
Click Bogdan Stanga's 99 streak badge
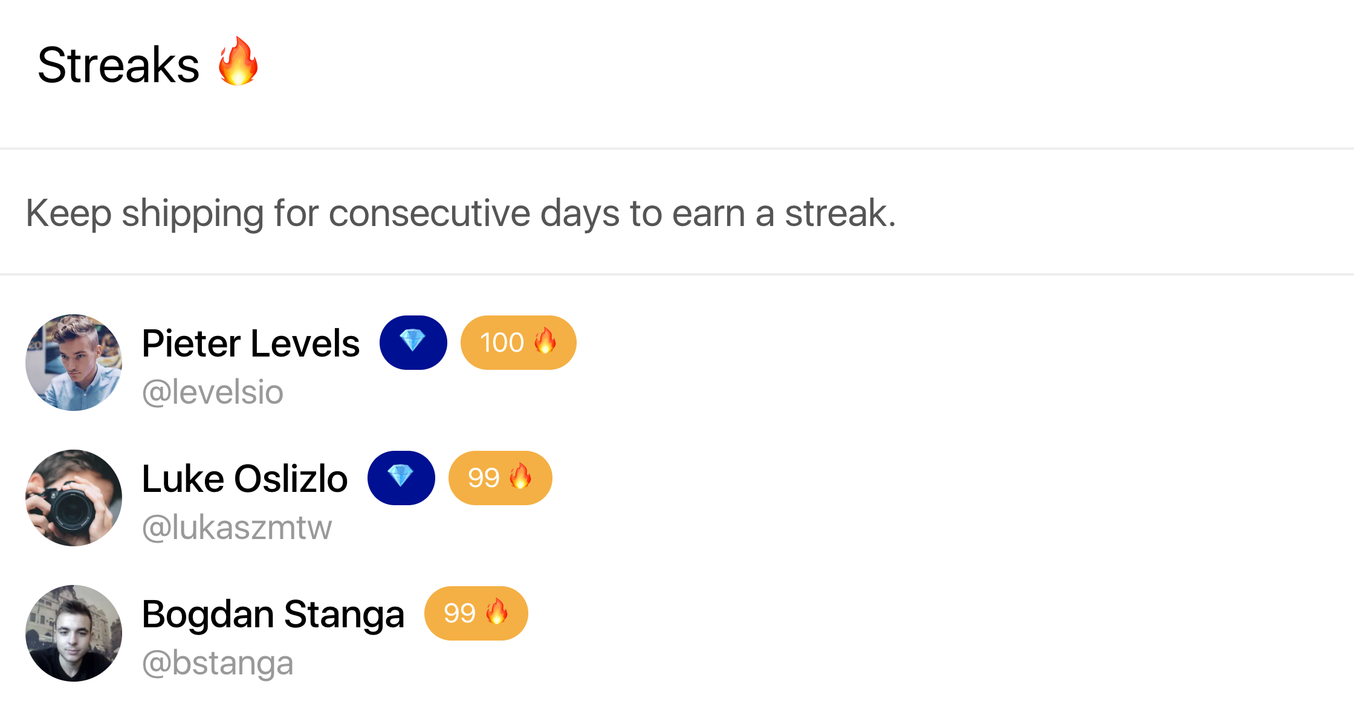[x=476, y=613]
